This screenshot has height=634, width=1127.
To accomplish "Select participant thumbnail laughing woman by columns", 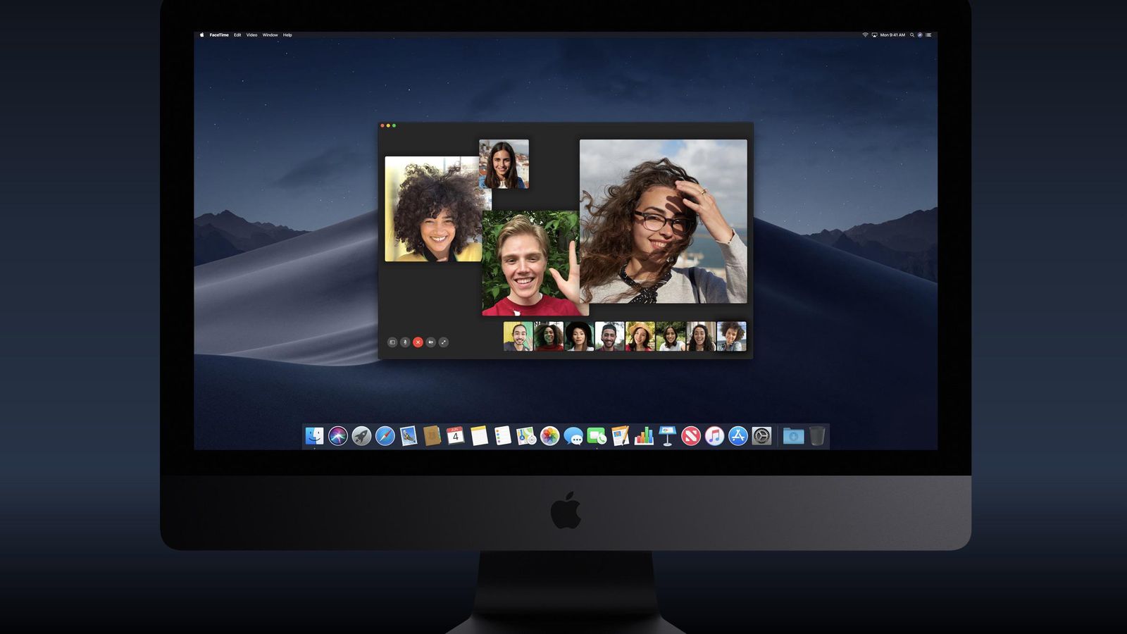I will pyautogui.click(x=701, y=336).
